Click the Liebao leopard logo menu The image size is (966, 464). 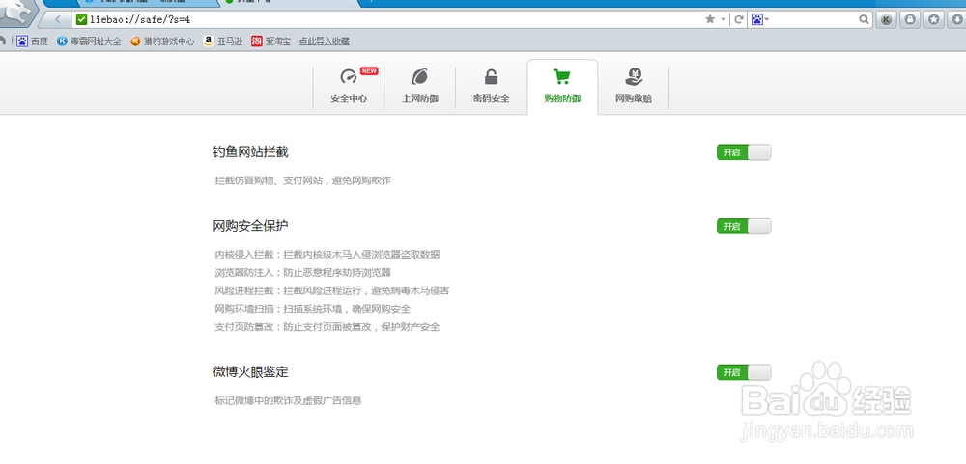click(15, 14)
